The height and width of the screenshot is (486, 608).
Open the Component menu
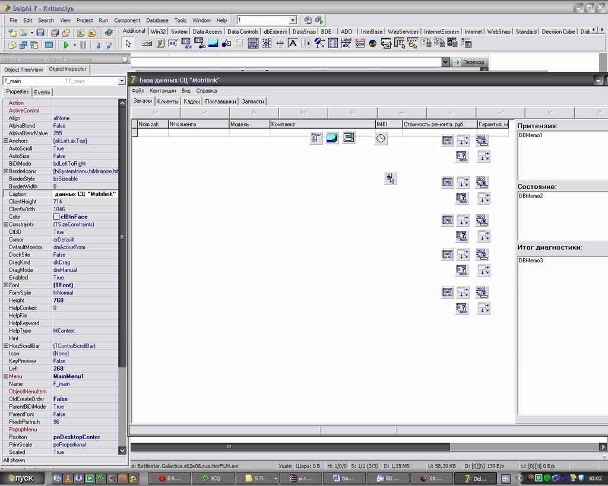127,20
